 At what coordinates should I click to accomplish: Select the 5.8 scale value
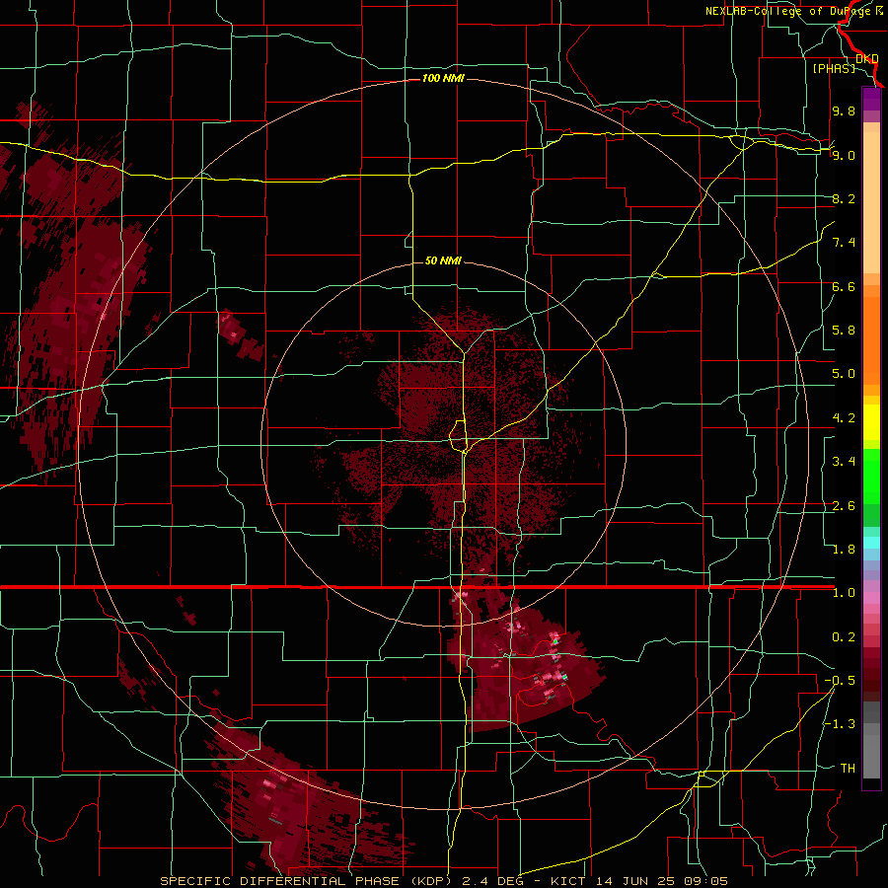844,331
